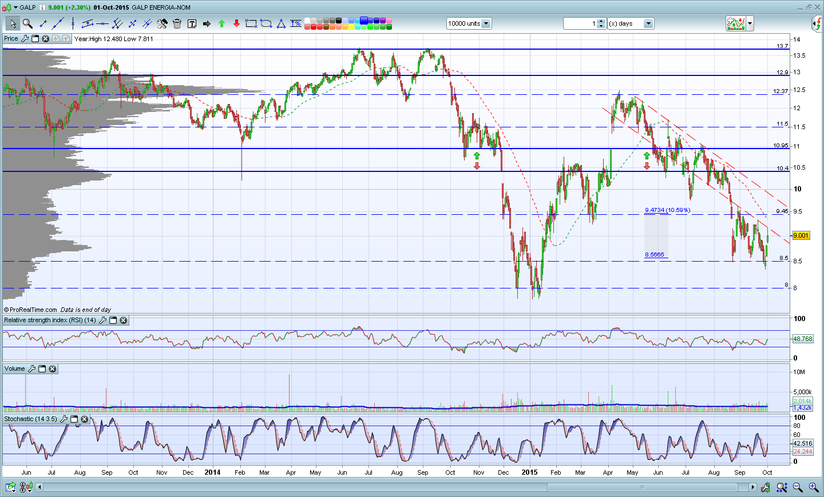Select the ellipse drawing tool
824x497 pixels.
click(266, 23)
